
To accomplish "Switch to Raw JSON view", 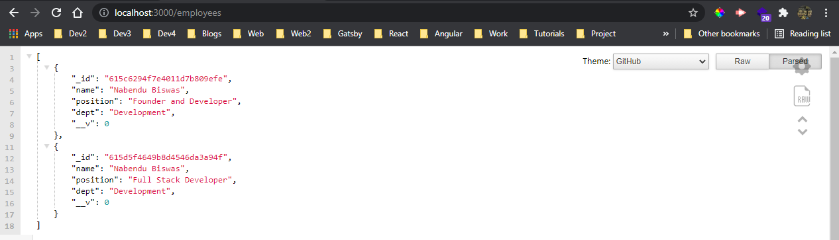I will pyautogui.click(x=742, y=61).
